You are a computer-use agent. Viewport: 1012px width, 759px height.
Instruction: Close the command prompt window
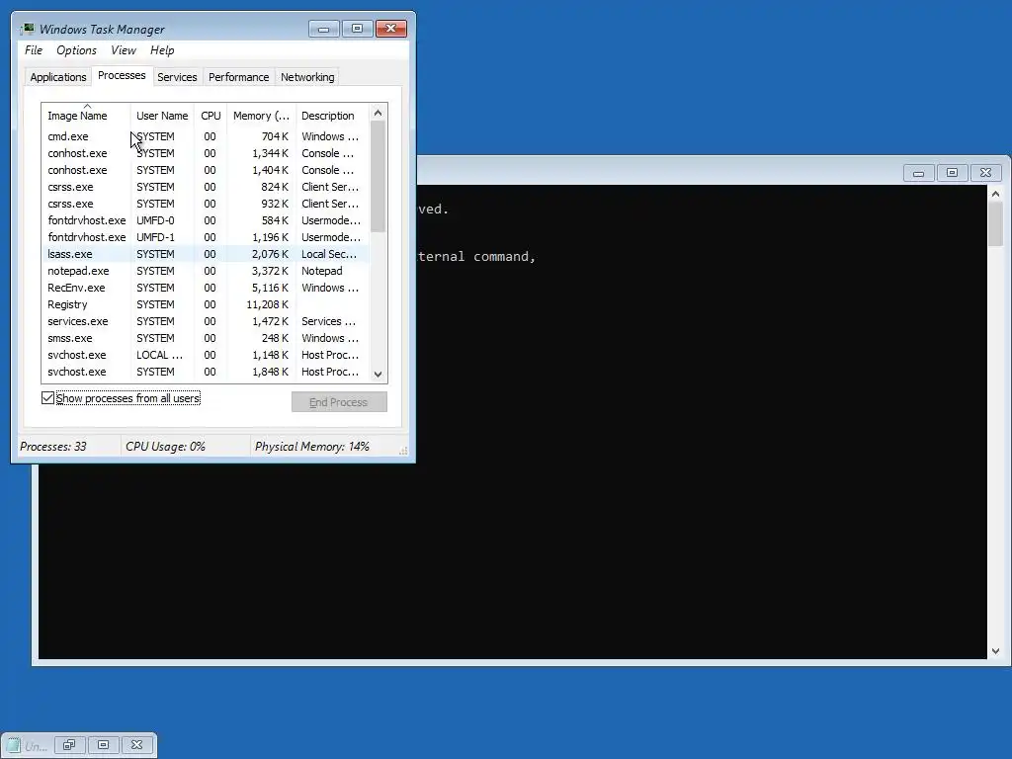[985, 172]
